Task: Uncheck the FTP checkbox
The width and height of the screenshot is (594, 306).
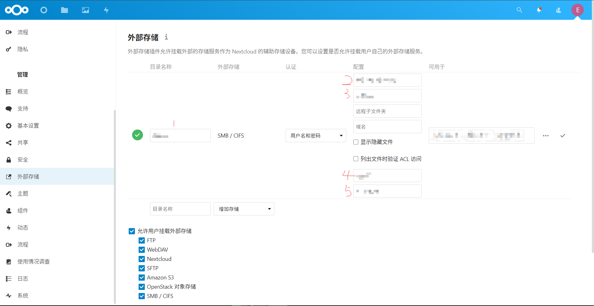Action: (142, 240)
